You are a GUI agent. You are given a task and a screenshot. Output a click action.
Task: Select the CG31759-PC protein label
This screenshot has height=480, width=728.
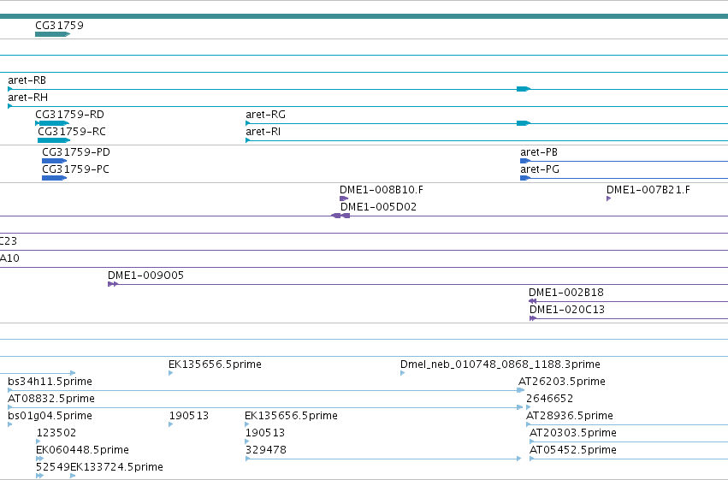pos(75,169)
